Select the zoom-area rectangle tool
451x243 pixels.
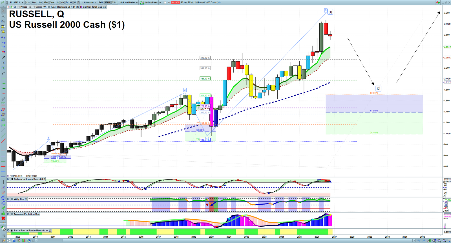pos(3,21)
